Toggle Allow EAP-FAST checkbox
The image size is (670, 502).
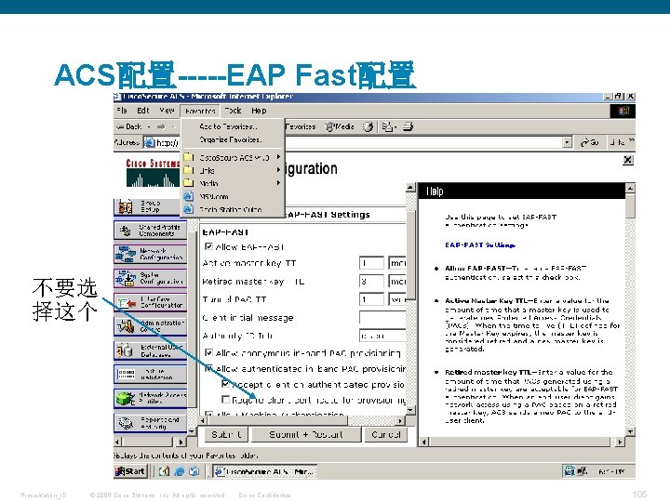click(x=208, y=246)
